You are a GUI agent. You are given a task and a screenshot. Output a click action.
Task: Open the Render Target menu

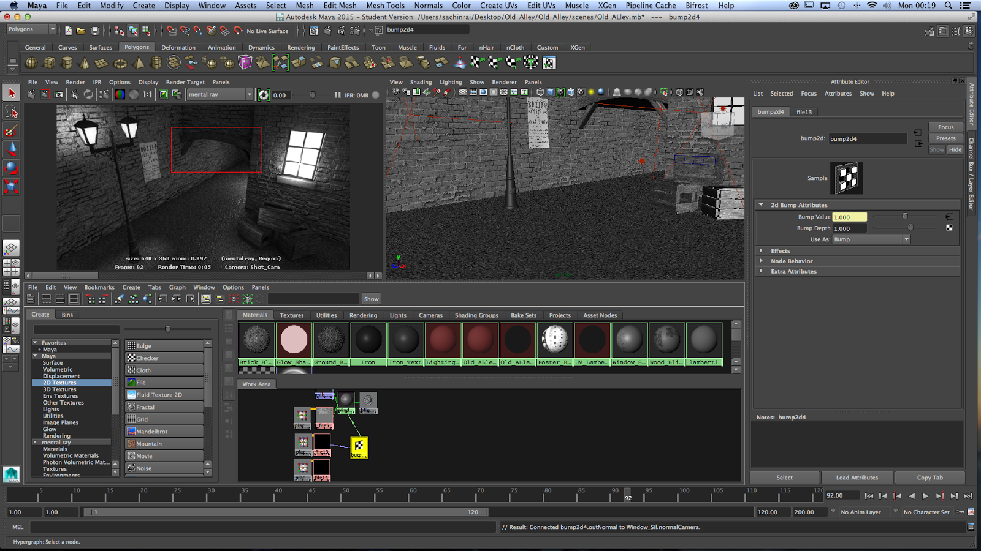tap(185, 82)
